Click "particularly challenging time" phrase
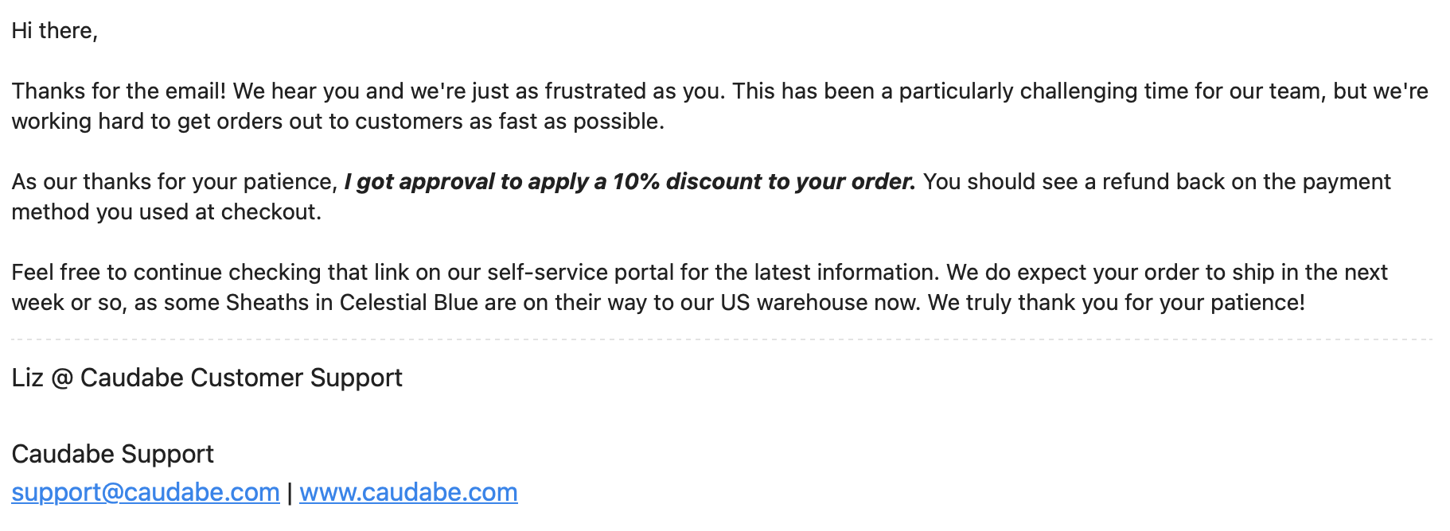The image size is (1450, 531). point(1018,91)
